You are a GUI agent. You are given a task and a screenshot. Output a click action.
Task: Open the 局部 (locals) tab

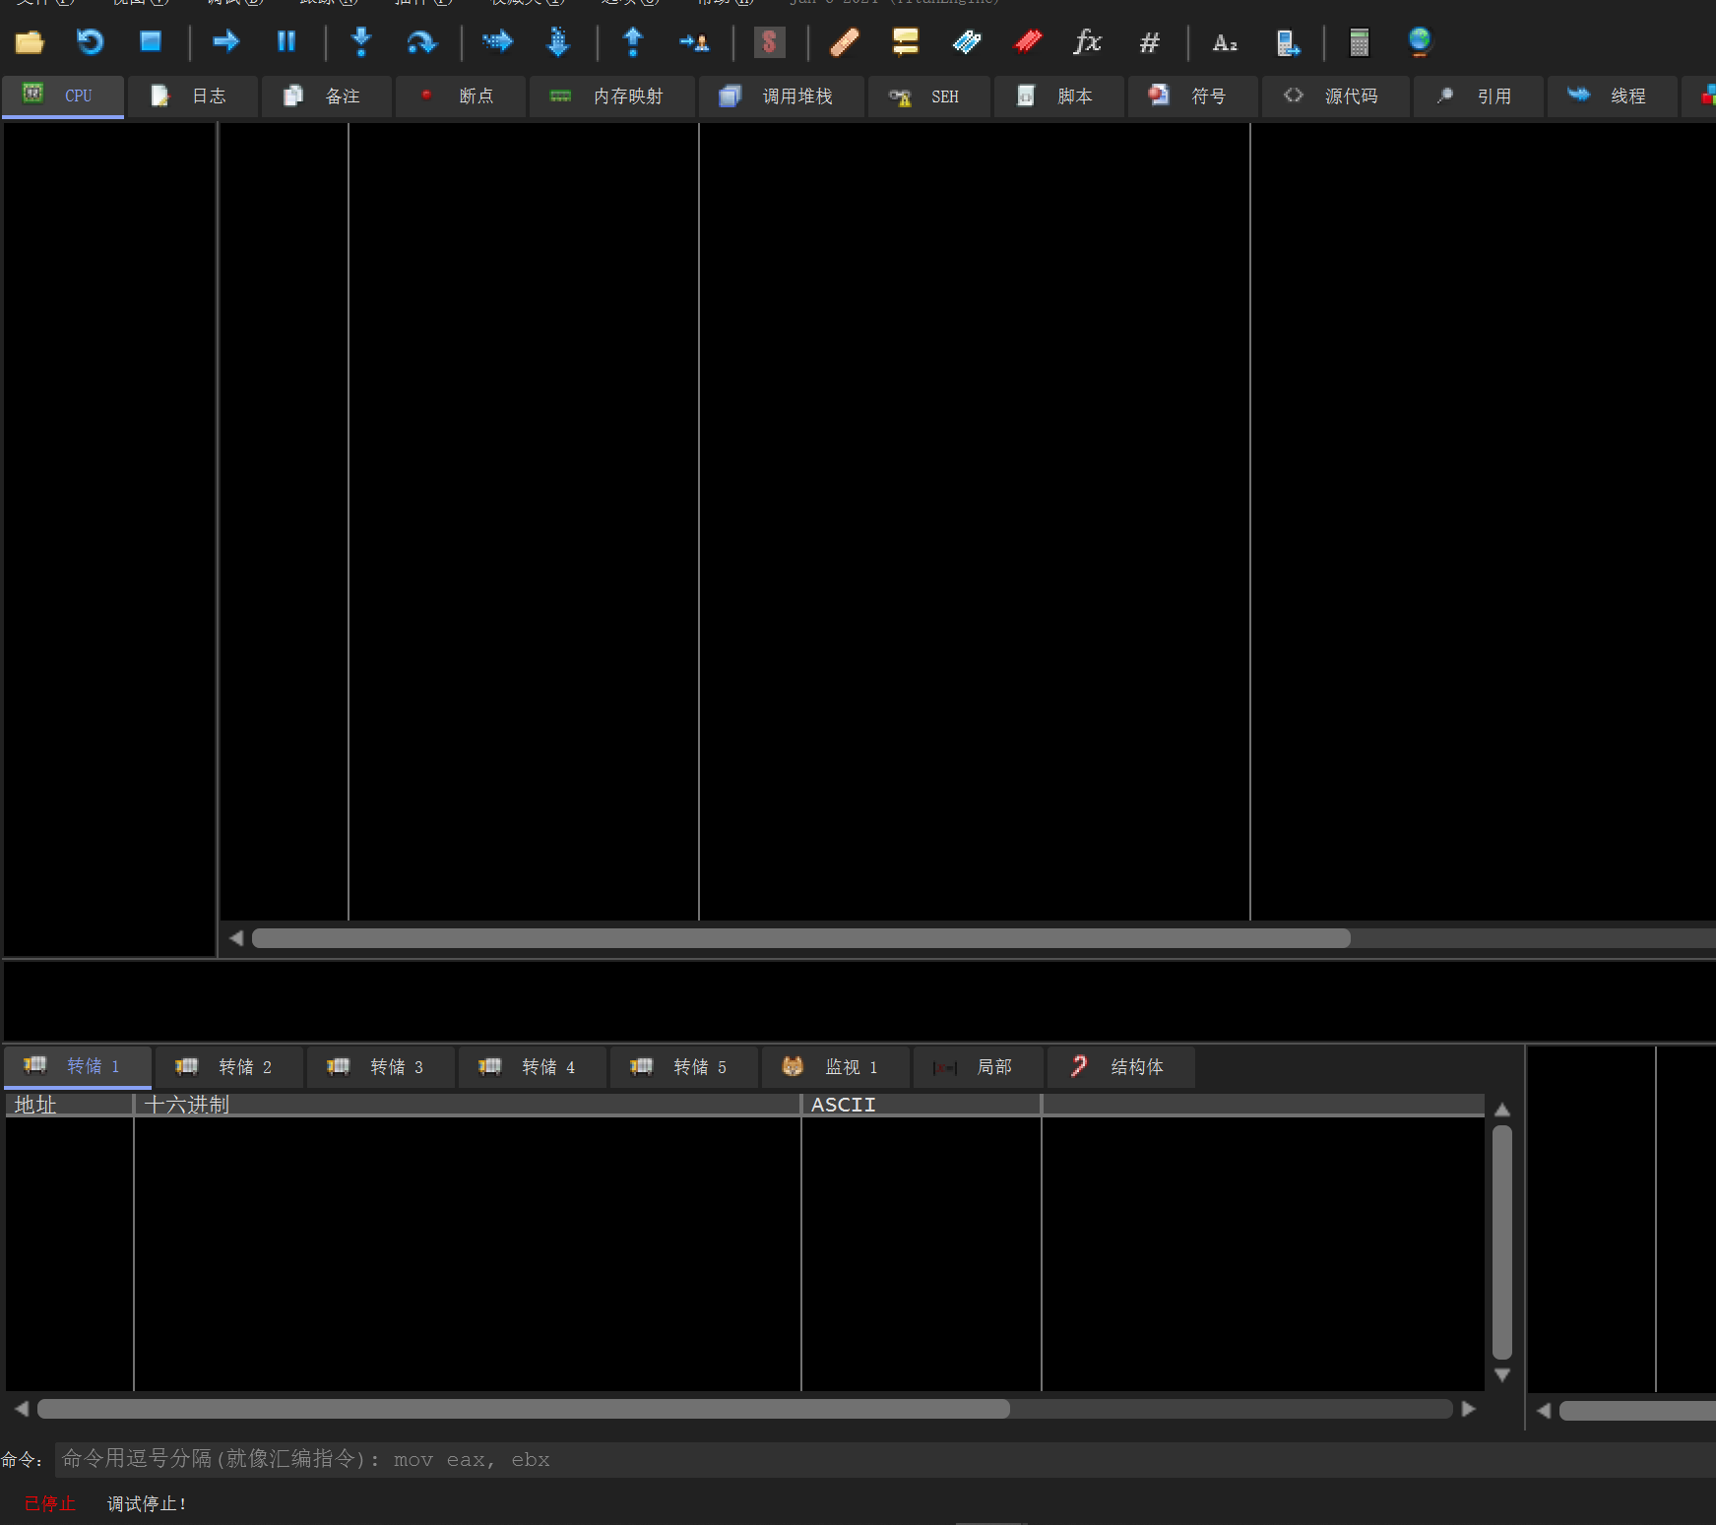point(979,1067)
